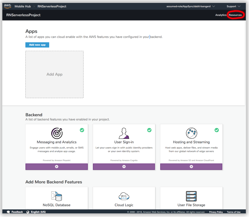
Task: Click the Add App placeholder tile
Action: [55, 74]
